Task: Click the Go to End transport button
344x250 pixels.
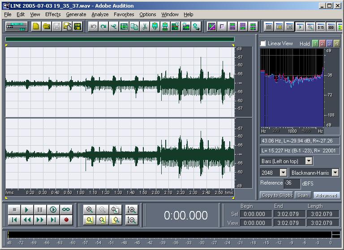Action: pos(53,220)
